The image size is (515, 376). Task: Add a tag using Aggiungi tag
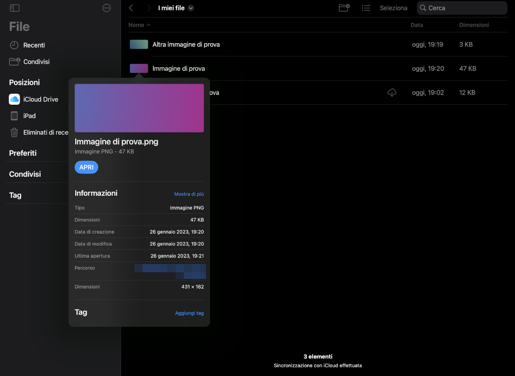tap(189, 313)
